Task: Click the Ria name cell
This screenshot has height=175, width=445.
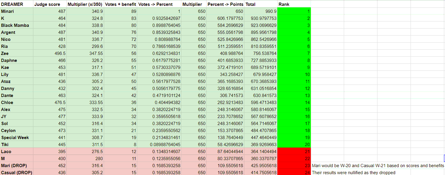Action: [x=17, y=47]
